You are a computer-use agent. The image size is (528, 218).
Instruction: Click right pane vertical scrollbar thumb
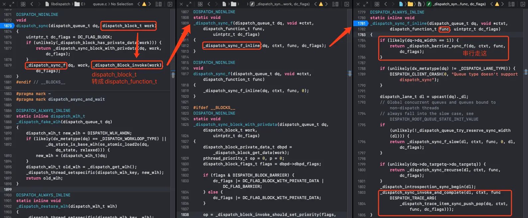(x=526, y=72)
